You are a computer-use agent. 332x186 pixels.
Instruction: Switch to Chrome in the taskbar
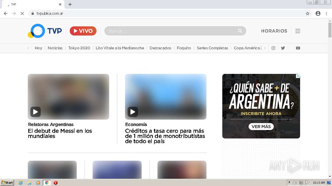47,183
